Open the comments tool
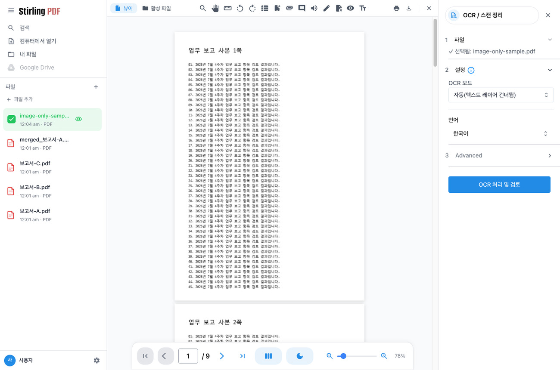This screenshot has height=370, width=560. [x=302, y=8]
